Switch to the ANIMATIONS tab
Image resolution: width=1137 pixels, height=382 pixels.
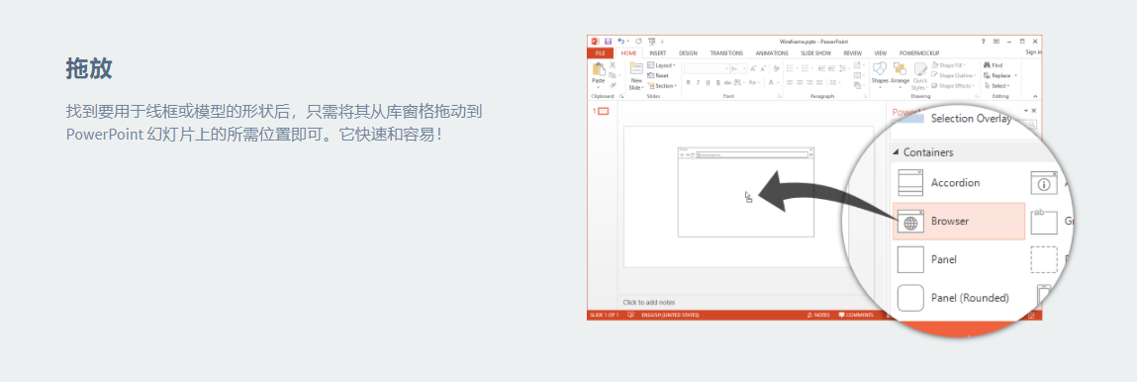pyautogui.click(x=772, y=52)
